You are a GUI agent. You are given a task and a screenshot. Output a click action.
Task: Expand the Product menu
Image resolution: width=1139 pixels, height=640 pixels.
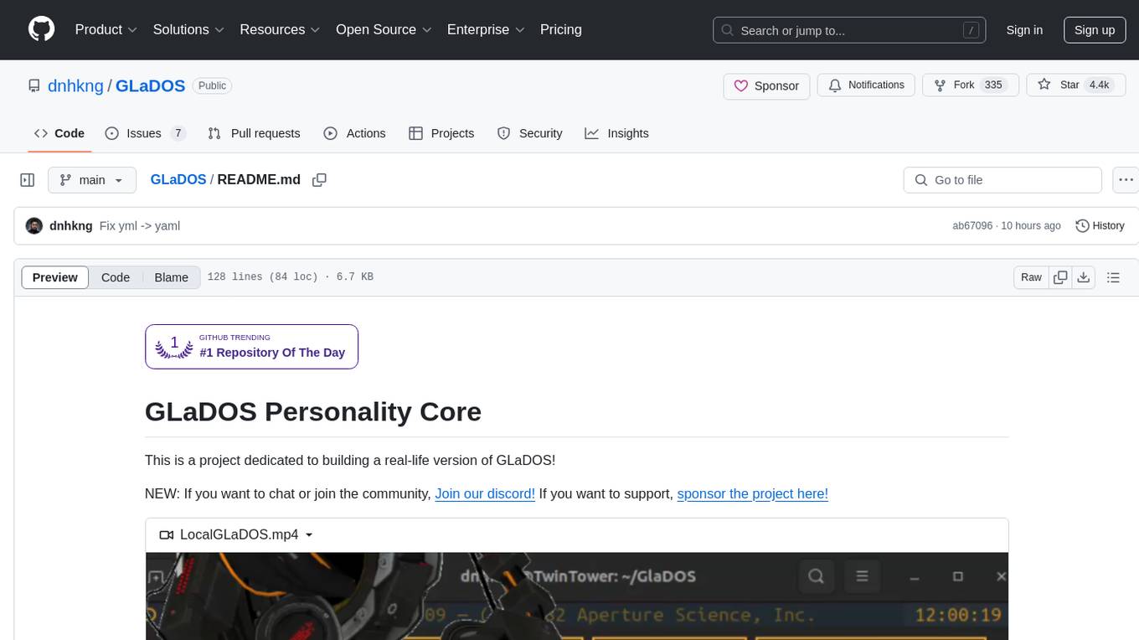pyautogui.click(x=106, y=29)
